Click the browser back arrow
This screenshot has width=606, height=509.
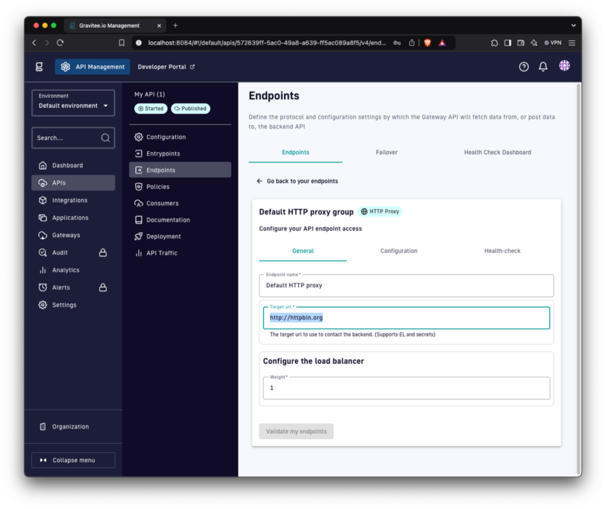point(34,43)
